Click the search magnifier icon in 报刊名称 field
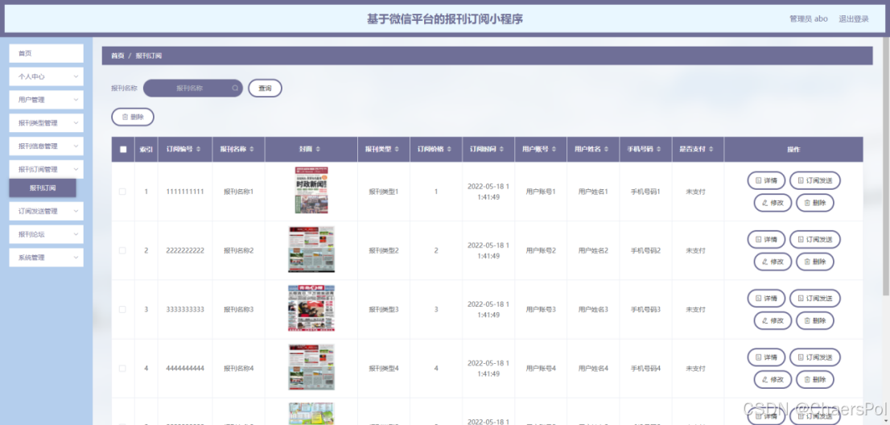The width and height of the screenshot is (890, 425). [x=235, y=88]
